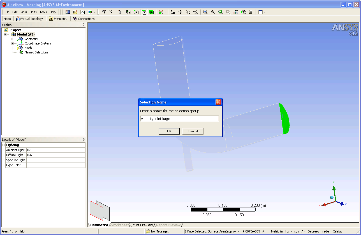Open the Symmetry toolbar option

[58, 19]
